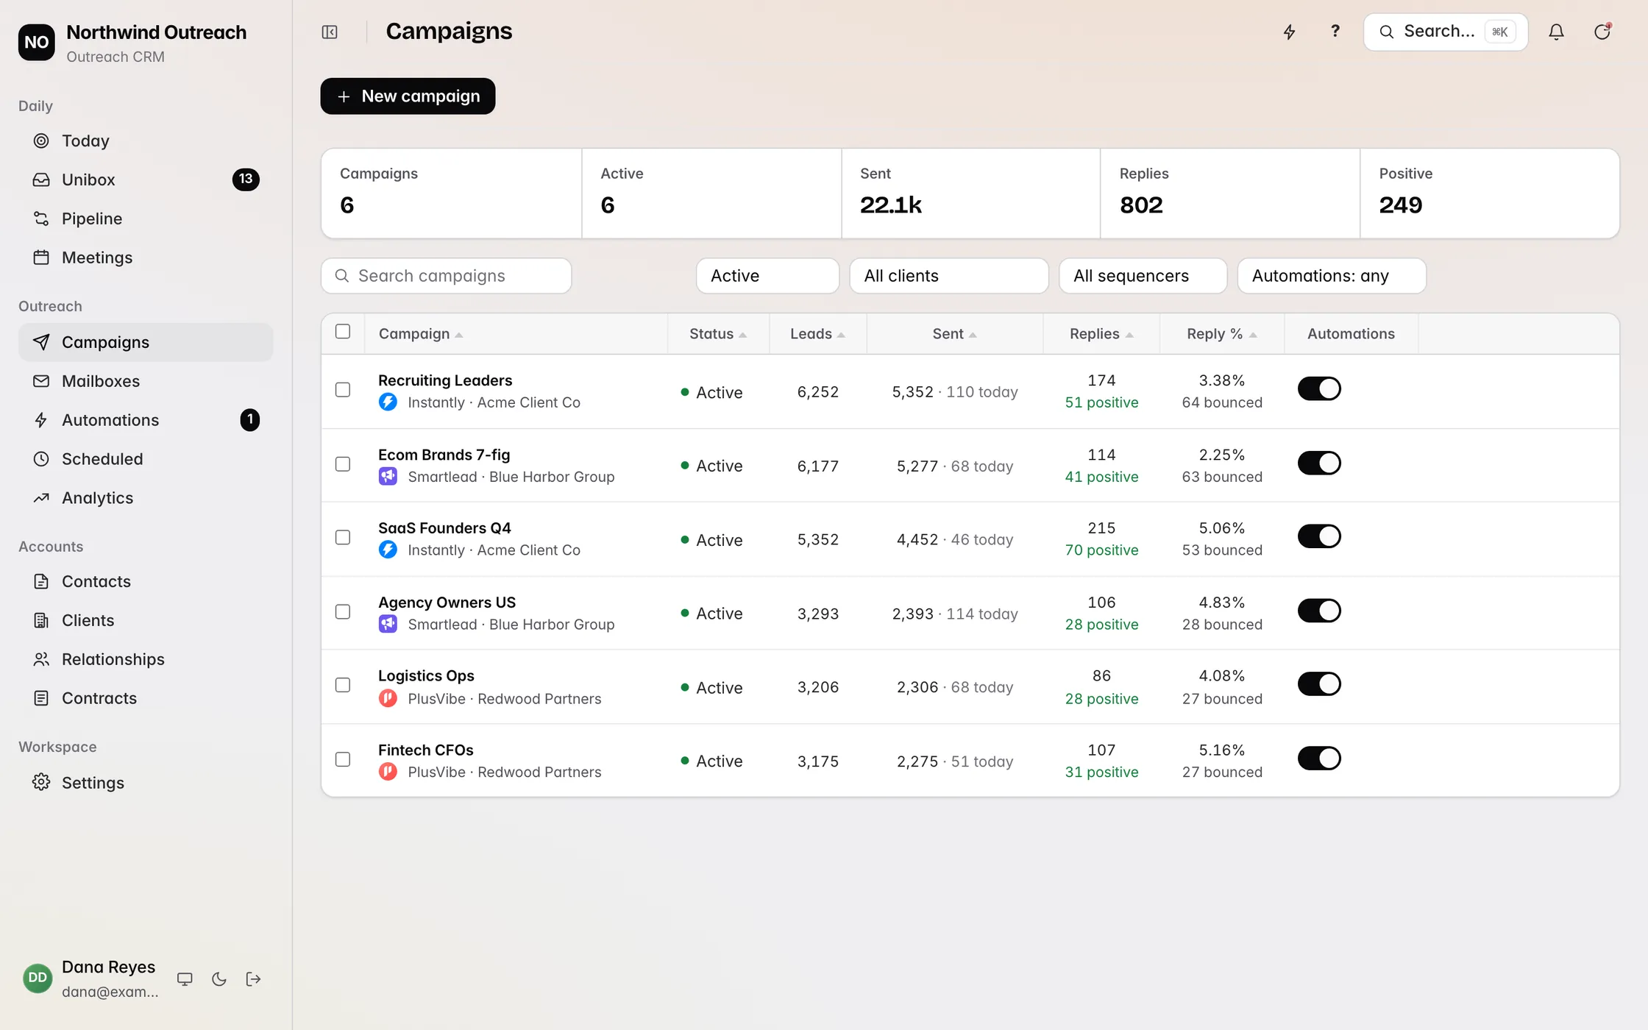Go to Mailboxes in the sidebar

point(146,381)
